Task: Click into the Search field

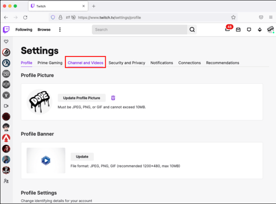Action: point(140,29)
